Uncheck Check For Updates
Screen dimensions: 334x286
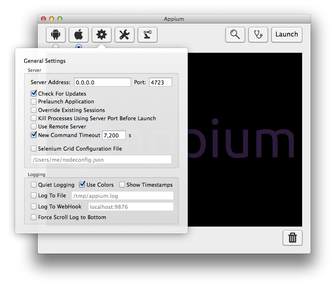(34, 94)
